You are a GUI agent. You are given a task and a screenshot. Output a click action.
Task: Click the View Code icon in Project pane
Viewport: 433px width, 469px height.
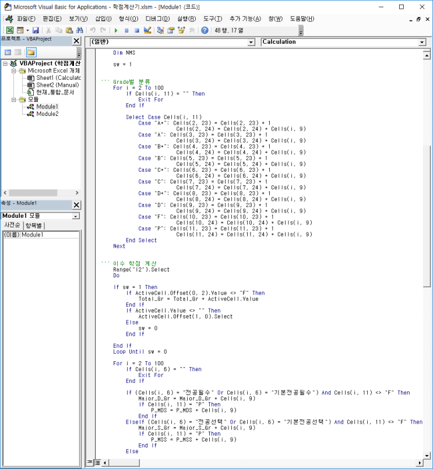(x=8, y=52)
